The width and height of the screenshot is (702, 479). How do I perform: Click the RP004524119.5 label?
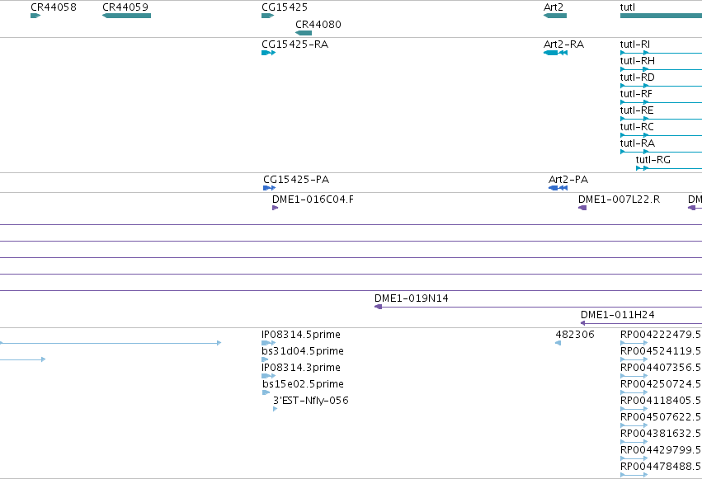[x=661, y=351]
